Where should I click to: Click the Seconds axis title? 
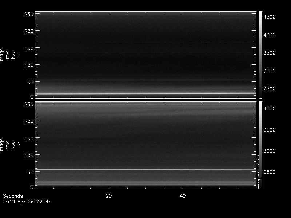[13, 196]
